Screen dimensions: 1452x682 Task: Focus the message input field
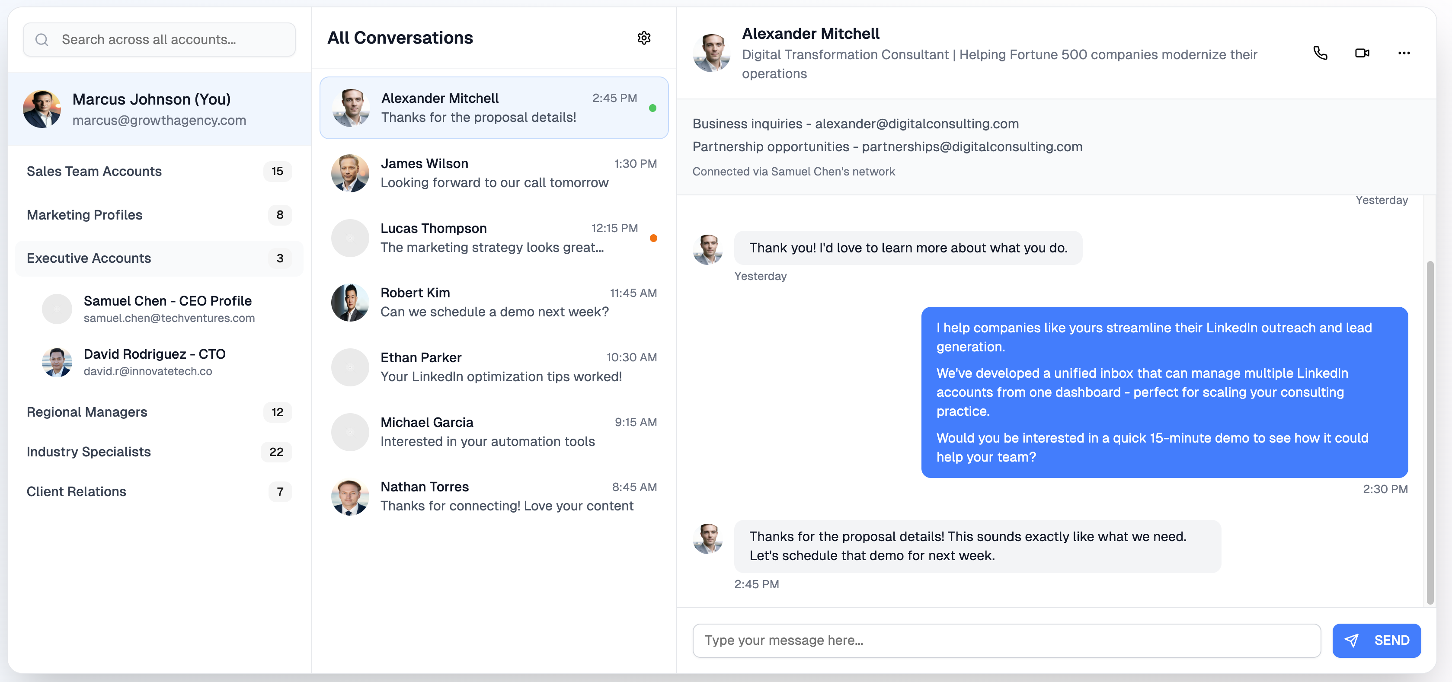1006,641
